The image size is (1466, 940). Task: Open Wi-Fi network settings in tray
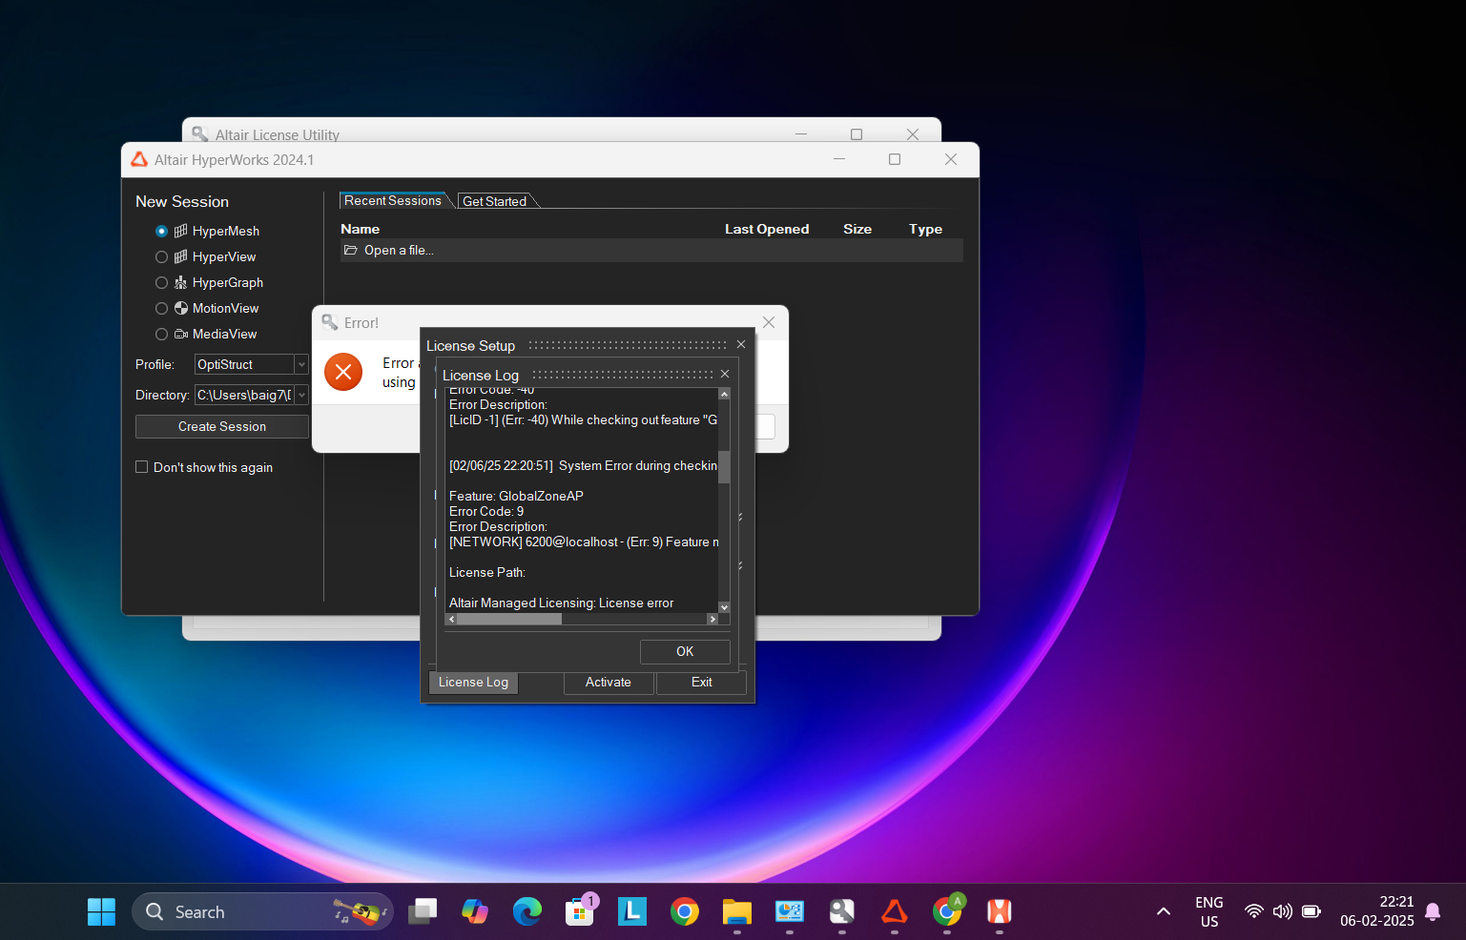point(1254,911)
